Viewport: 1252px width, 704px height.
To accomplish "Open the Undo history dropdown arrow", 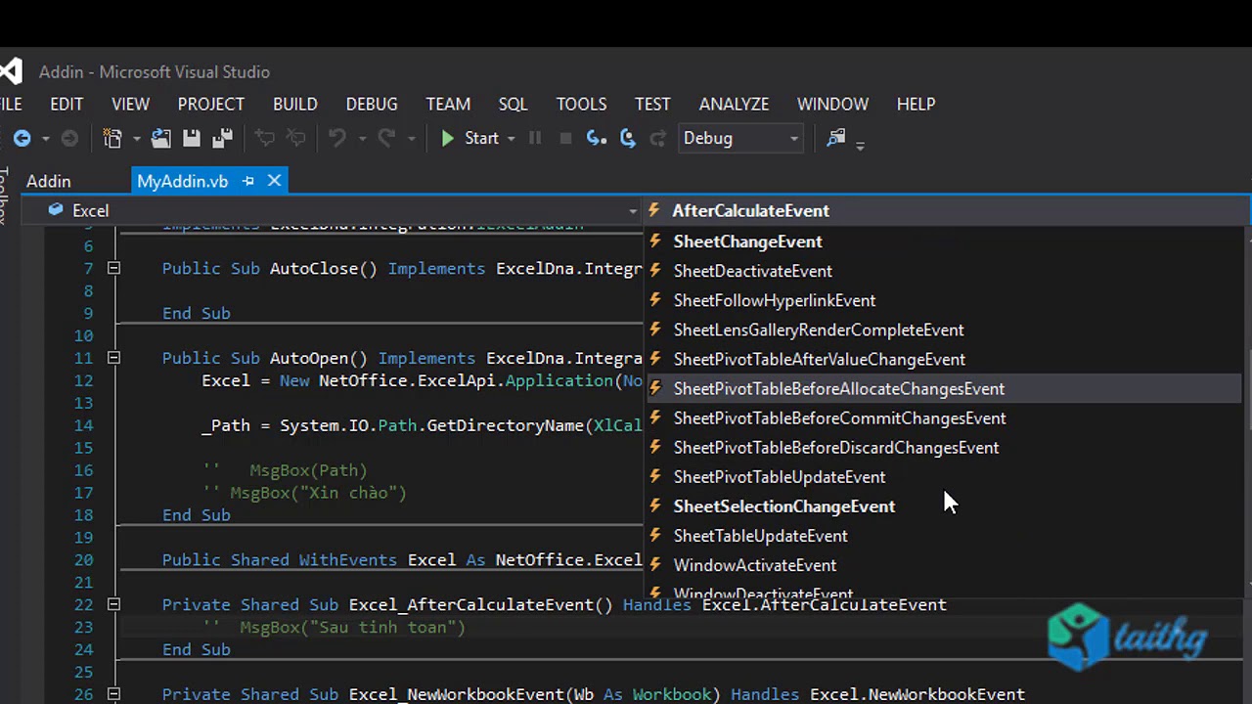I will pos(361,139).
